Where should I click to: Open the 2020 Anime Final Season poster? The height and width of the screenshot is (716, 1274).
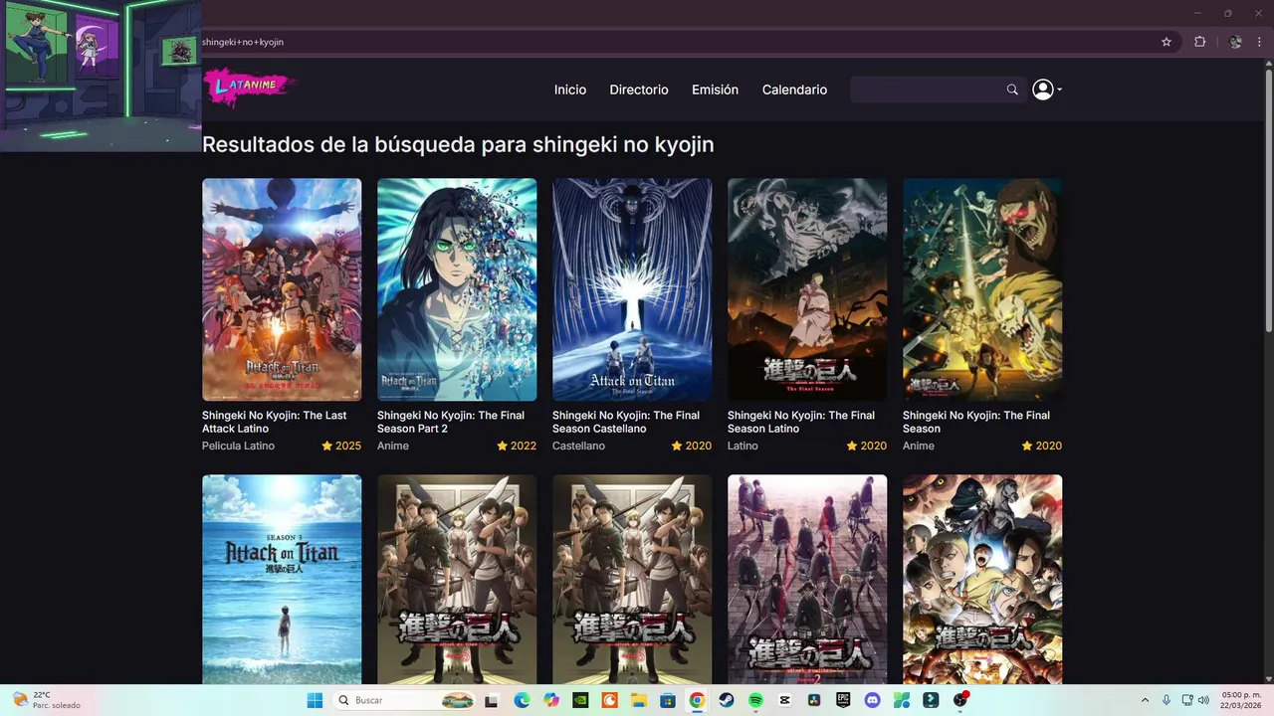(982, 289)
